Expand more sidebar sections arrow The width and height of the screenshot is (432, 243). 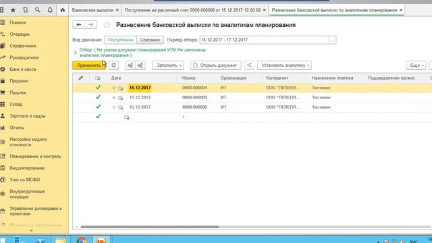pos(31,231)
